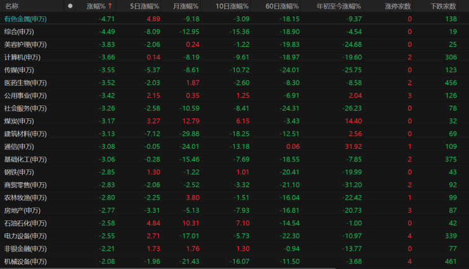Select the 有色金属(申万) row
Screen dimensions: 469x269
235,19
